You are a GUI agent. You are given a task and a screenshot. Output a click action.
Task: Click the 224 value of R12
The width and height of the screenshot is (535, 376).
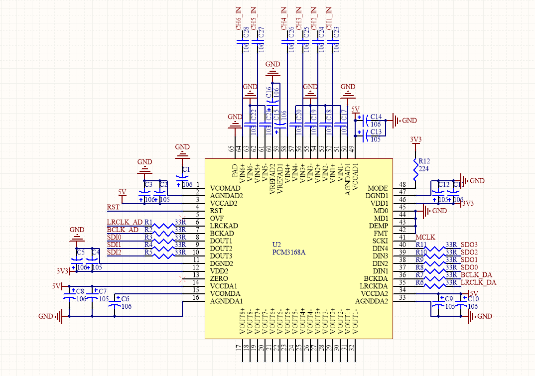423,168
